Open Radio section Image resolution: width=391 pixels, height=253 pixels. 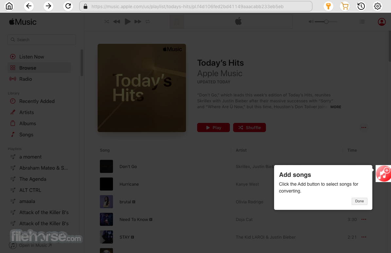click(26, 79)
